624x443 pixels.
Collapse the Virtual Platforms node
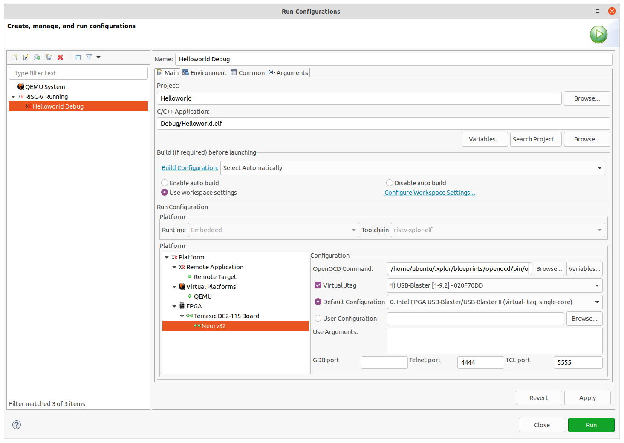174,287
